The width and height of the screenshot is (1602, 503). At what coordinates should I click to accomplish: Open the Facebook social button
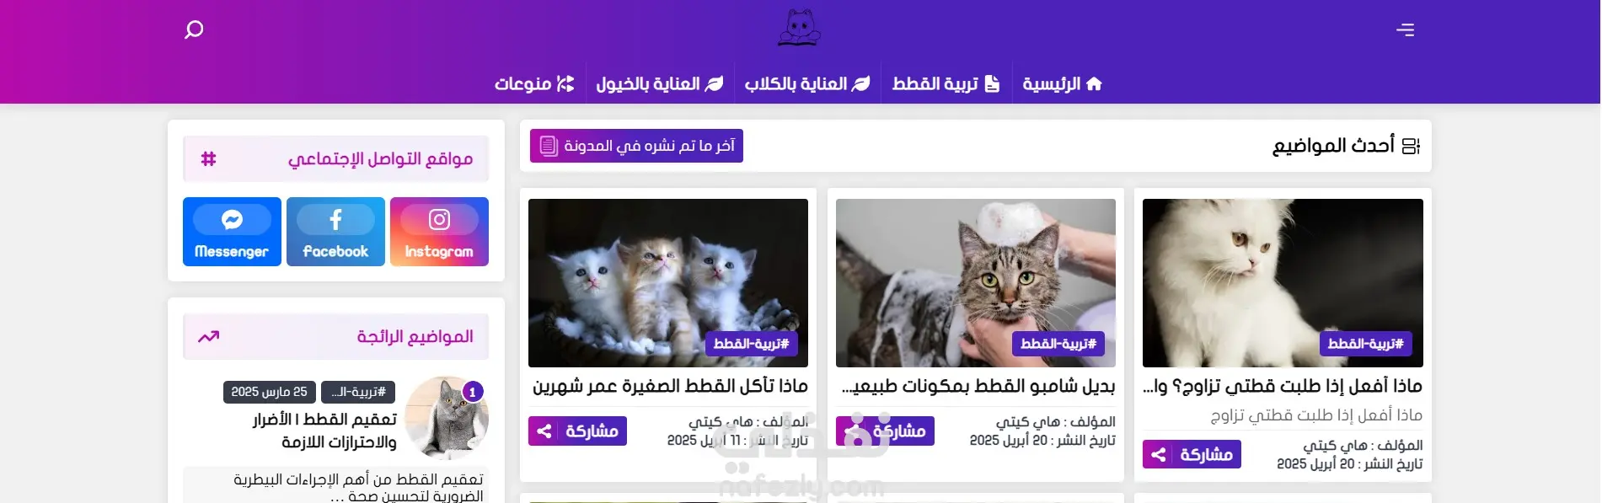point(335,232)
